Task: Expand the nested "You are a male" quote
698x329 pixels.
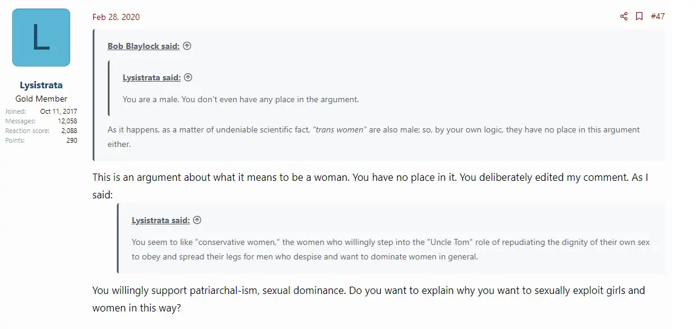Action: point(240,99)
